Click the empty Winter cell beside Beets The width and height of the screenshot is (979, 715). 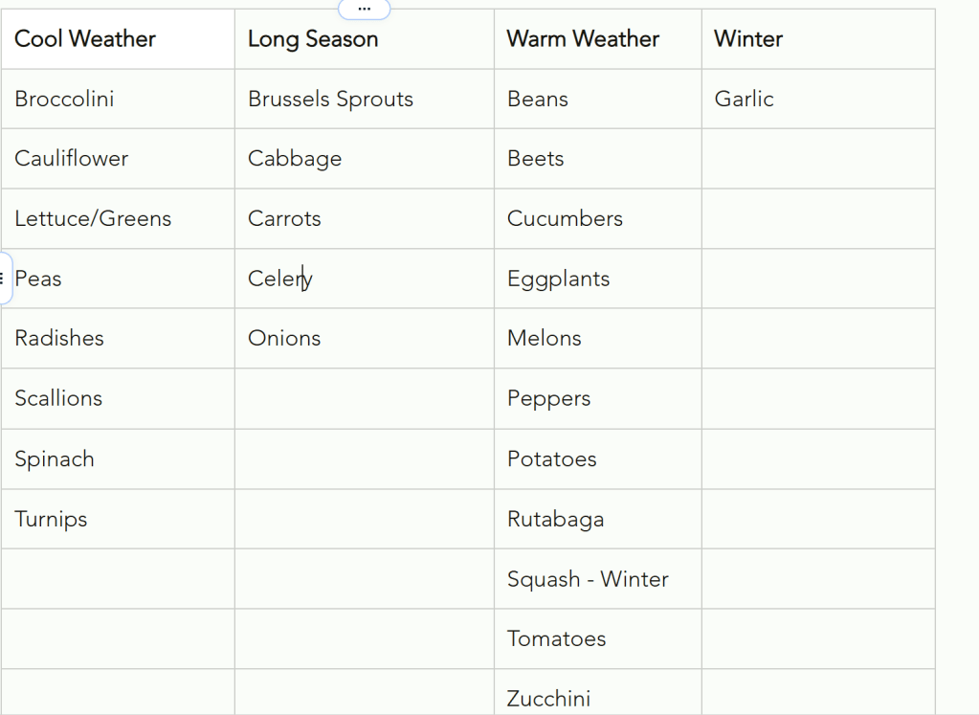click(x=818, y=159)
